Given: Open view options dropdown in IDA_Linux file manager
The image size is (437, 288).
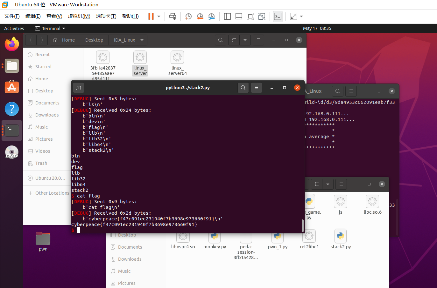Looking at the screenshot, I should (245, 40).
